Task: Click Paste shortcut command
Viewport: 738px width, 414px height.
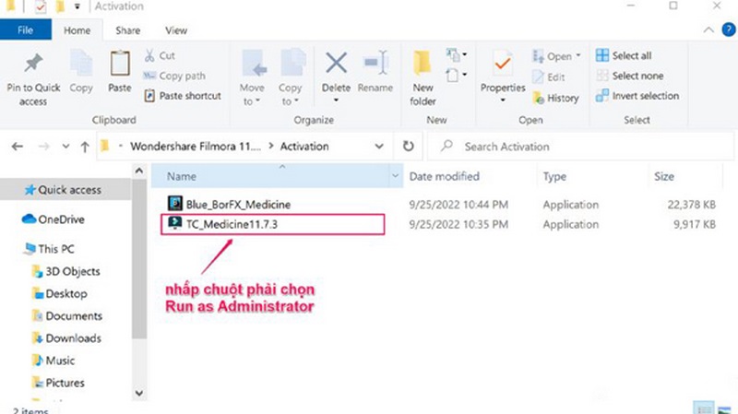Action: (183, 96)
